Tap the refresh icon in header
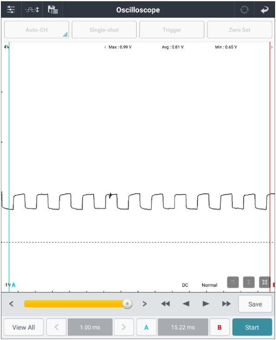Viewport: 276px width, 340px height. click(x=245, y=10)
